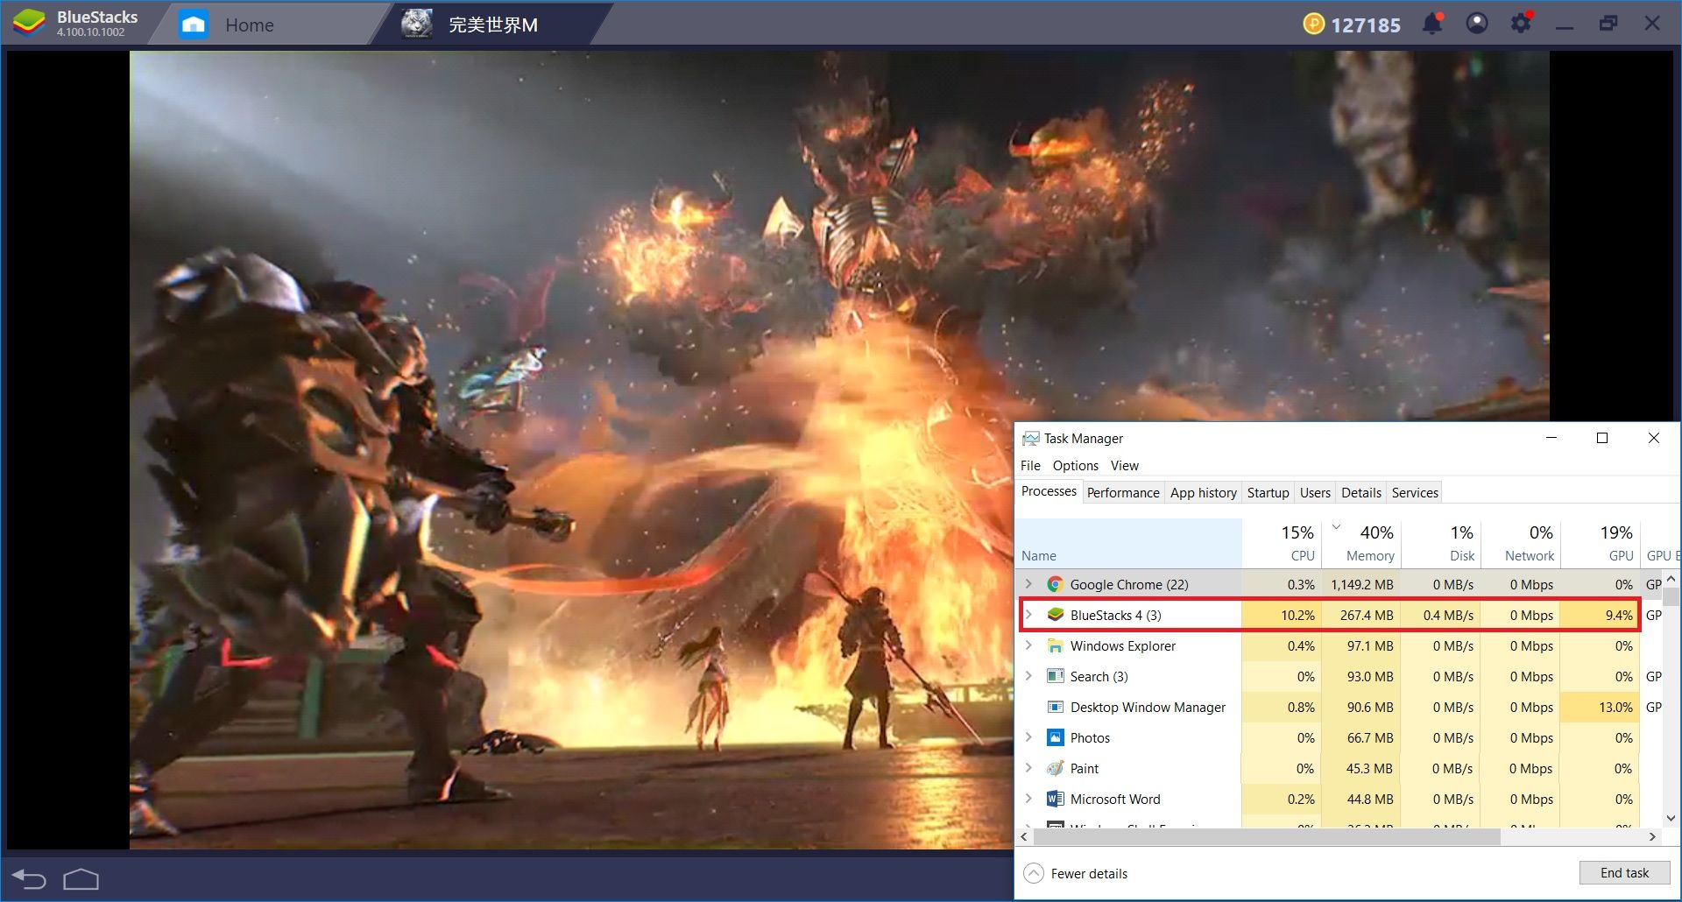Screen dimensions: 1682x902
Task: Click horizontal scrollbar left arrow
Action: click(x=1024, y=836)
